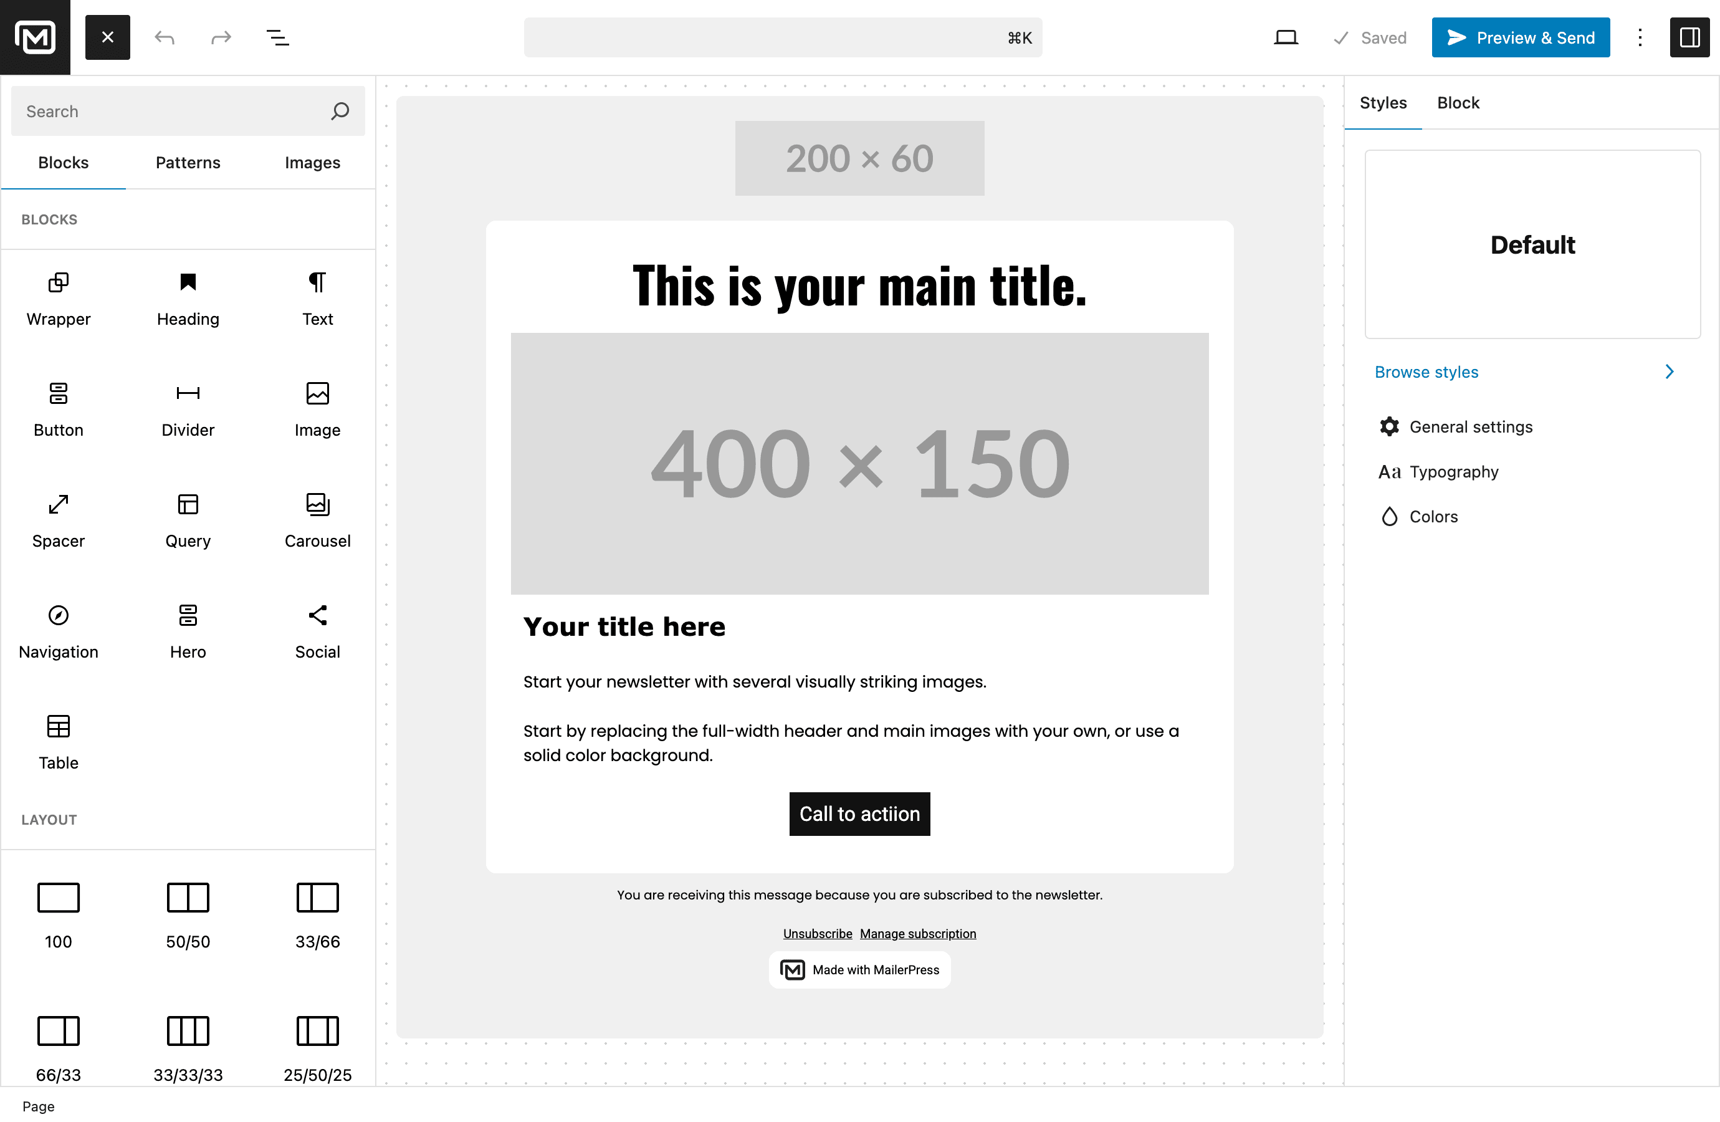
Task: Add a Divider block
Action: tap(187, 409)
